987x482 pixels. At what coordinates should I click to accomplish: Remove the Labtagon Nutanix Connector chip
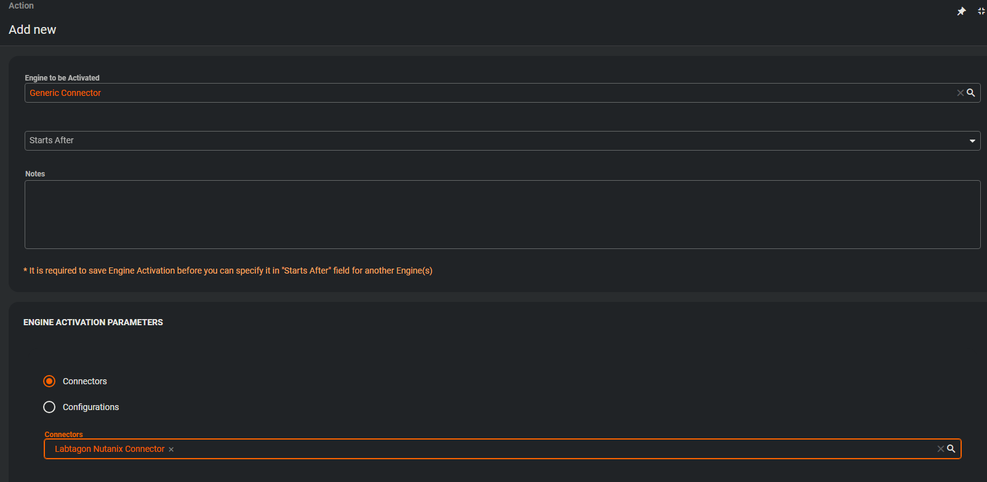pos(171,449)
